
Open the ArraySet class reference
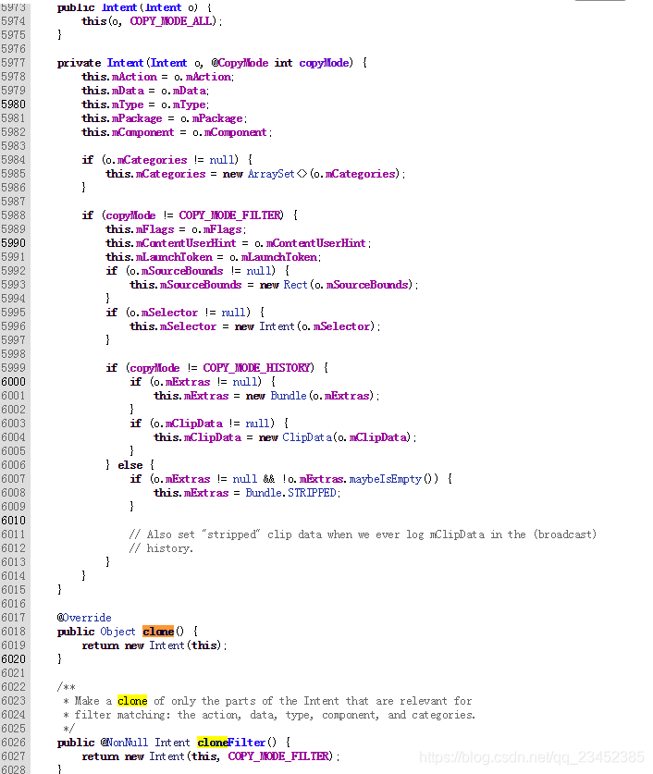(x=271, y=174)
